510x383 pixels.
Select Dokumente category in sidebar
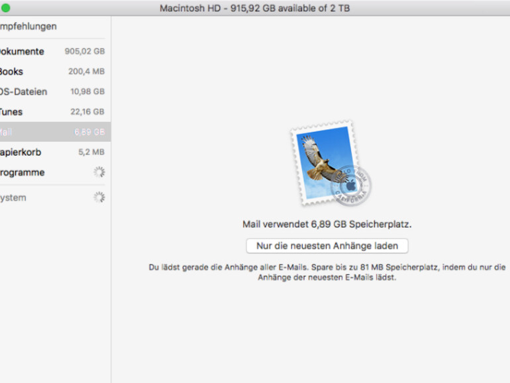click(x=55, y=52)
